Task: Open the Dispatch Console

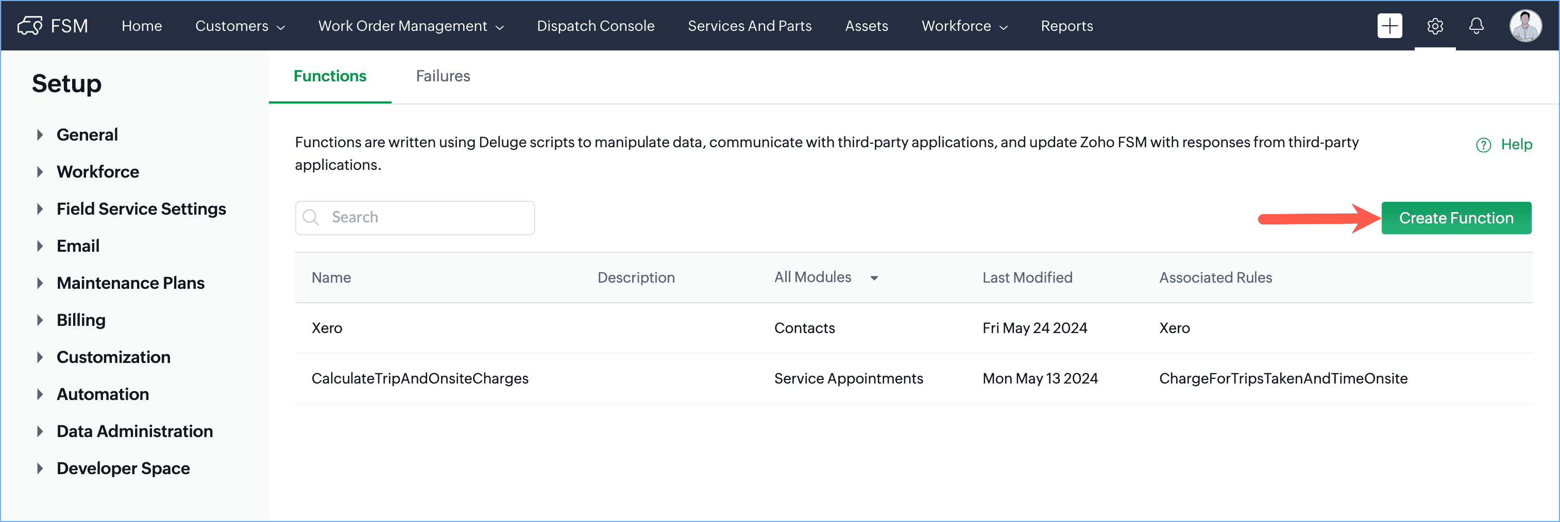Action: tap(595, 26)
